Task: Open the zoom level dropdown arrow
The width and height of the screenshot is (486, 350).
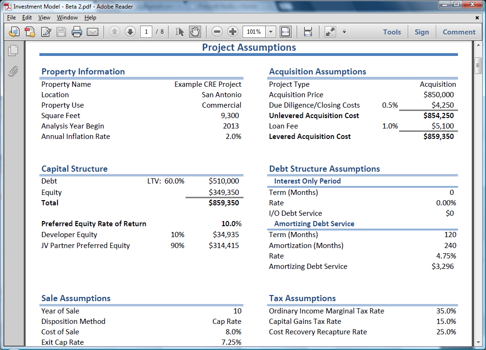Action: 271,32
